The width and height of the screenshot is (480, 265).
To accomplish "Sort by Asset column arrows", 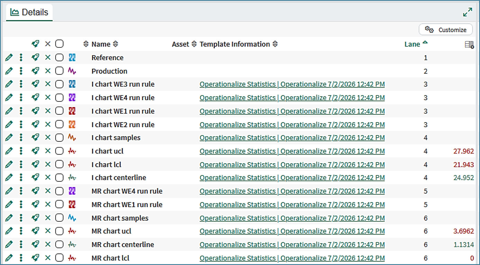I will [194, 44].
